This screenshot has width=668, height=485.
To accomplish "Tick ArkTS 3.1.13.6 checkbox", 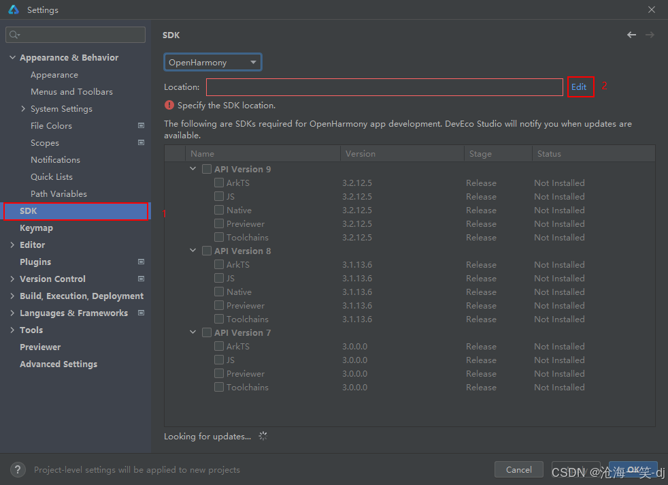I will pos(219,264).
